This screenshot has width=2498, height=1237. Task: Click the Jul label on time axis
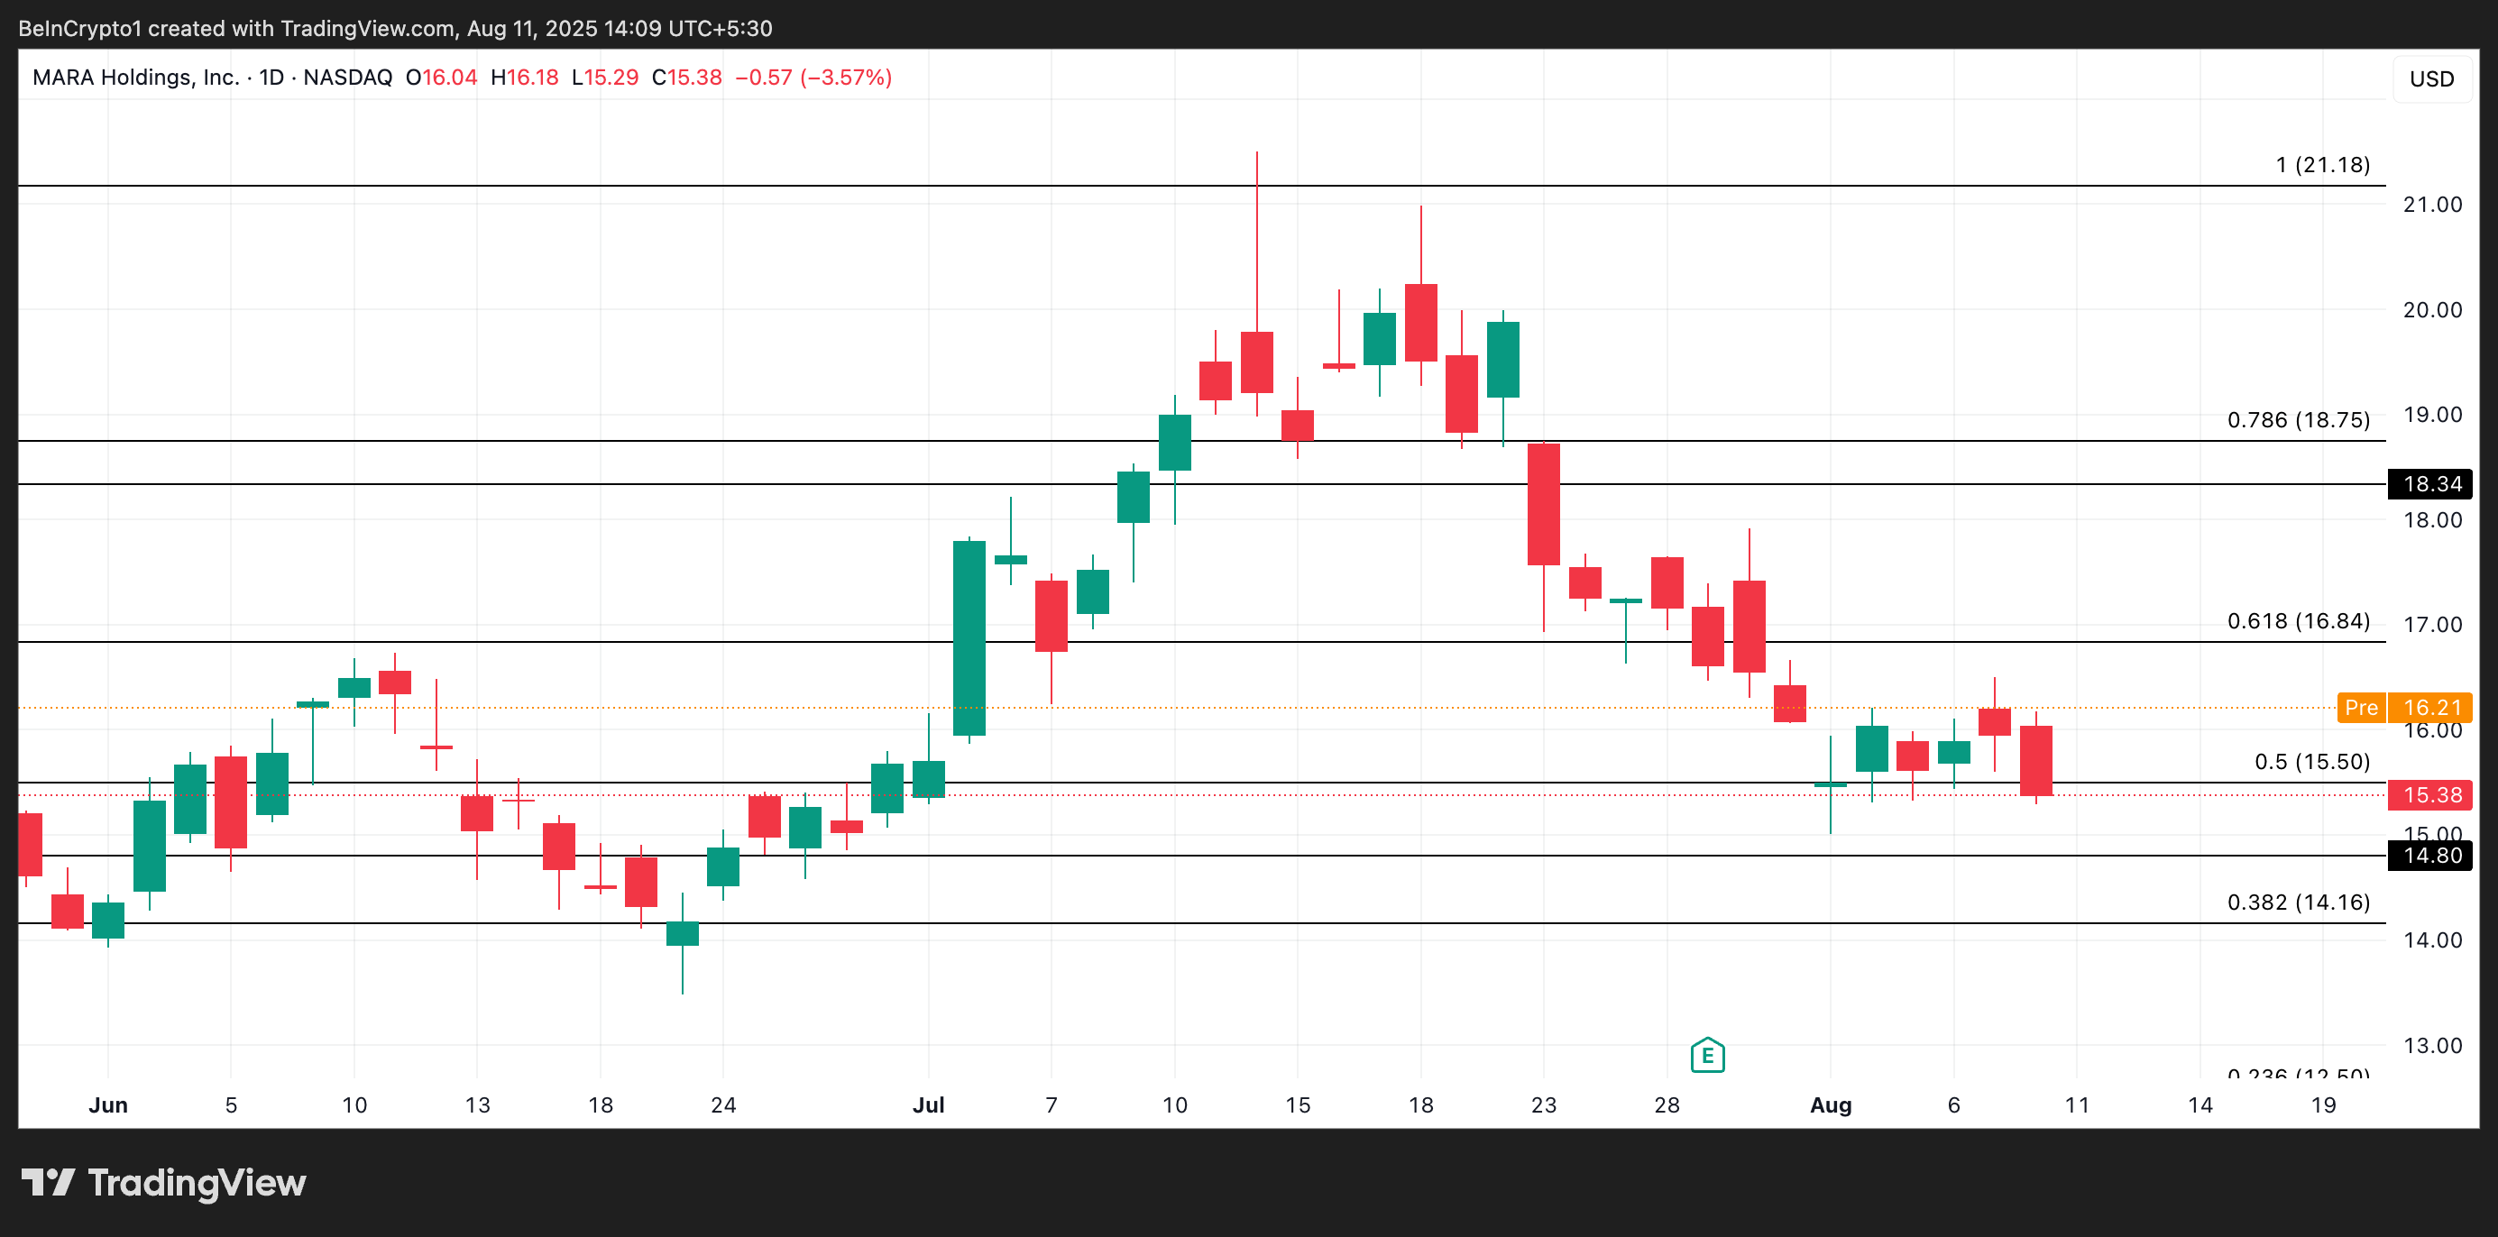pyautogui.click(x=928, y=1105)
